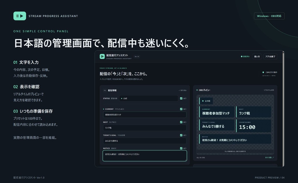Image resolution: width=298 pixels, height=183 pixels.
Task: Click the 配信情報 section title
Action: click(x=112, y=90)
